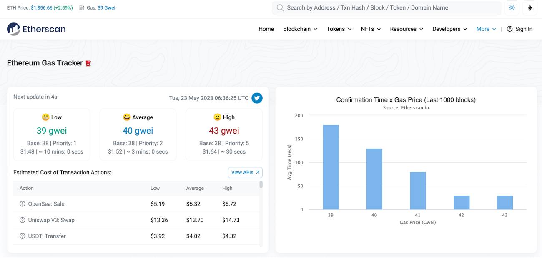
Task: Select the 40 gwei Average gas value
Action: (x=138, y=131)
